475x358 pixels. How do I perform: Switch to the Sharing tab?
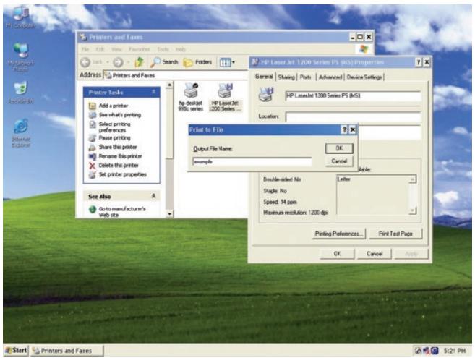[x=286, y=77]
